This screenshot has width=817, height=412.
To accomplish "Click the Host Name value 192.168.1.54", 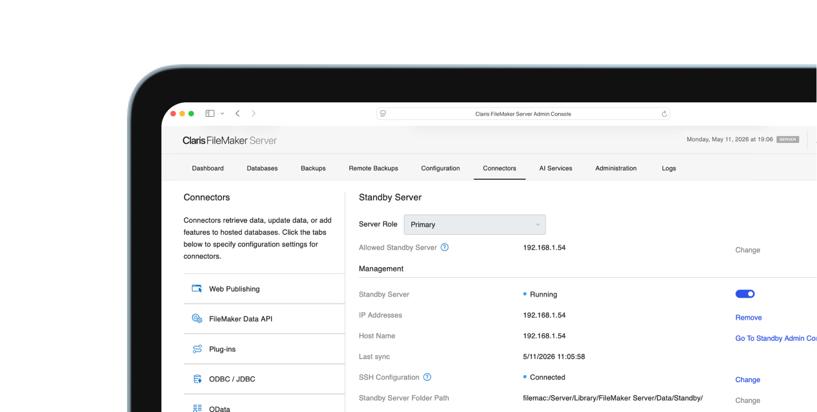I will tap(544, 336).
